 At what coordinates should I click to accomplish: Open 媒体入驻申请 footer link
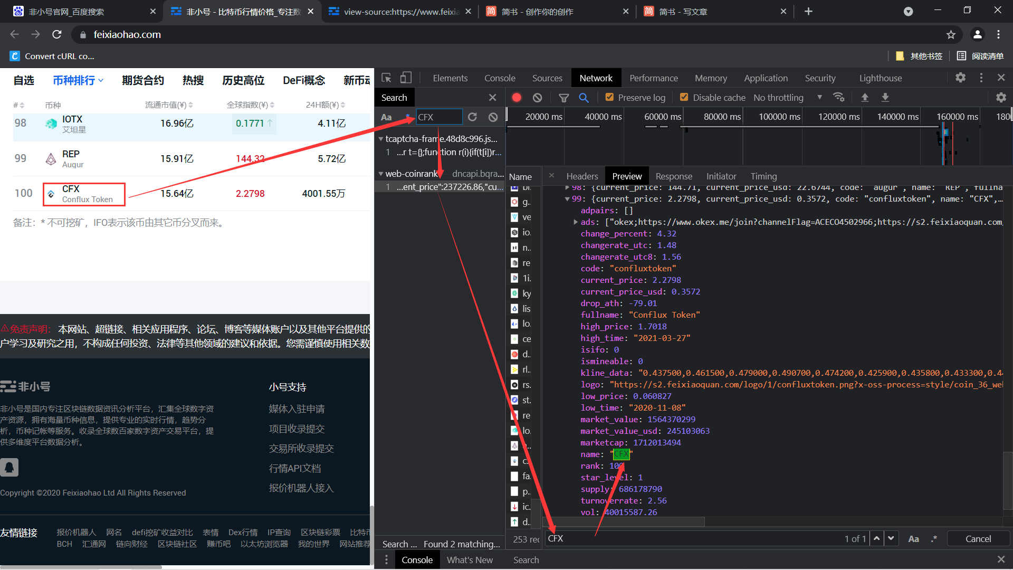click(x=297, y=409)
